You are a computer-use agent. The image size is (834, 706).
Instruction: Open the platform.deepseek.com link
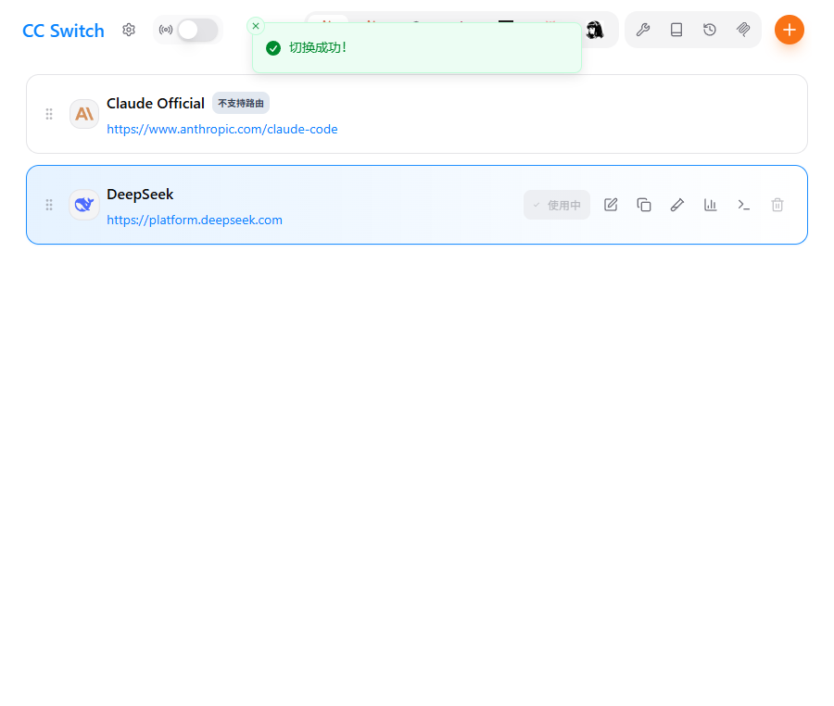(x=195, y=221)
